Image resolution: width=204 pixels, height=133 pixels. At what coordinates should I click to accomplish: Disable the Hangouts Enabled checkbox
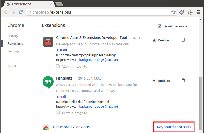[154, 81]
